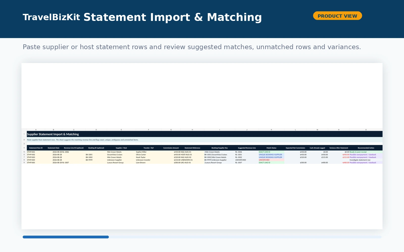Select cell STMT-005
Image resolution: width=404 pixels, height=252 pixels.
(36, 163)
